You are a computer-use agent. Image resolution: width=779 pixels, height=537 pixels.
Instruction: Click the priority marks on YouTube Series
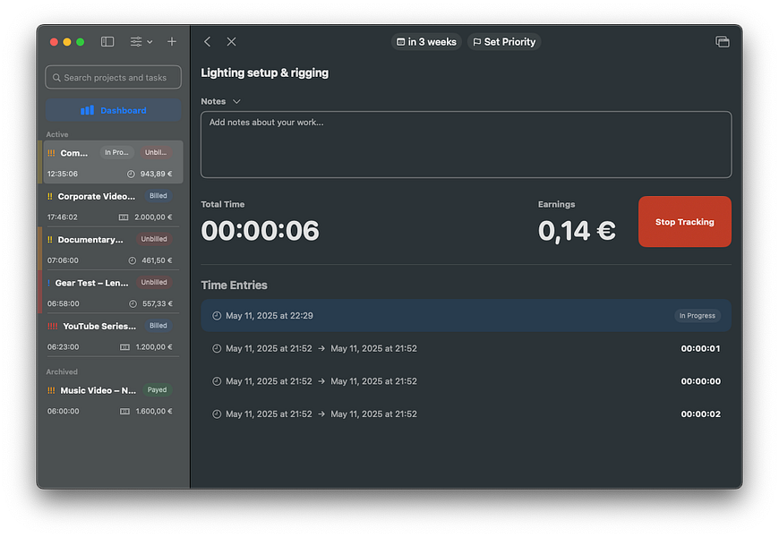pos(52,327)
